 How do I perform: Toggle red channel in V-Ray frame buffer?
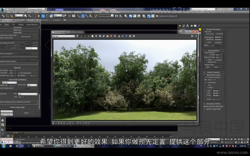coord(81,36)
